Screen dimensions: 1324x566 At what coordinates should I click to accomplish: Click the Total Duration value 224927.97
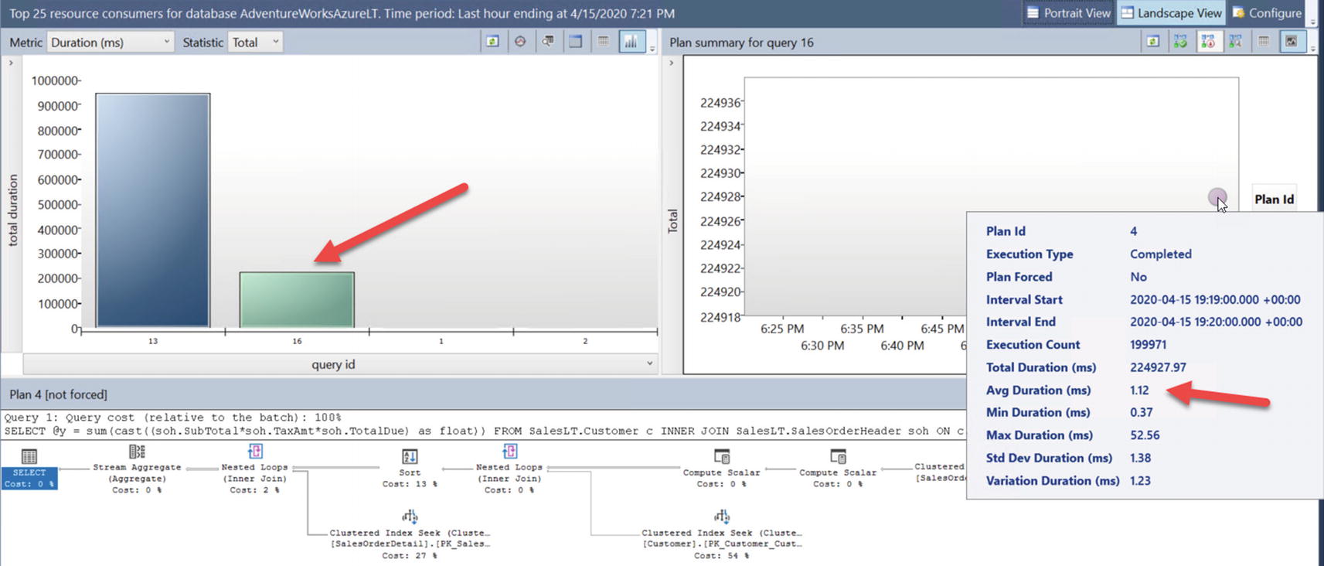1158,367
